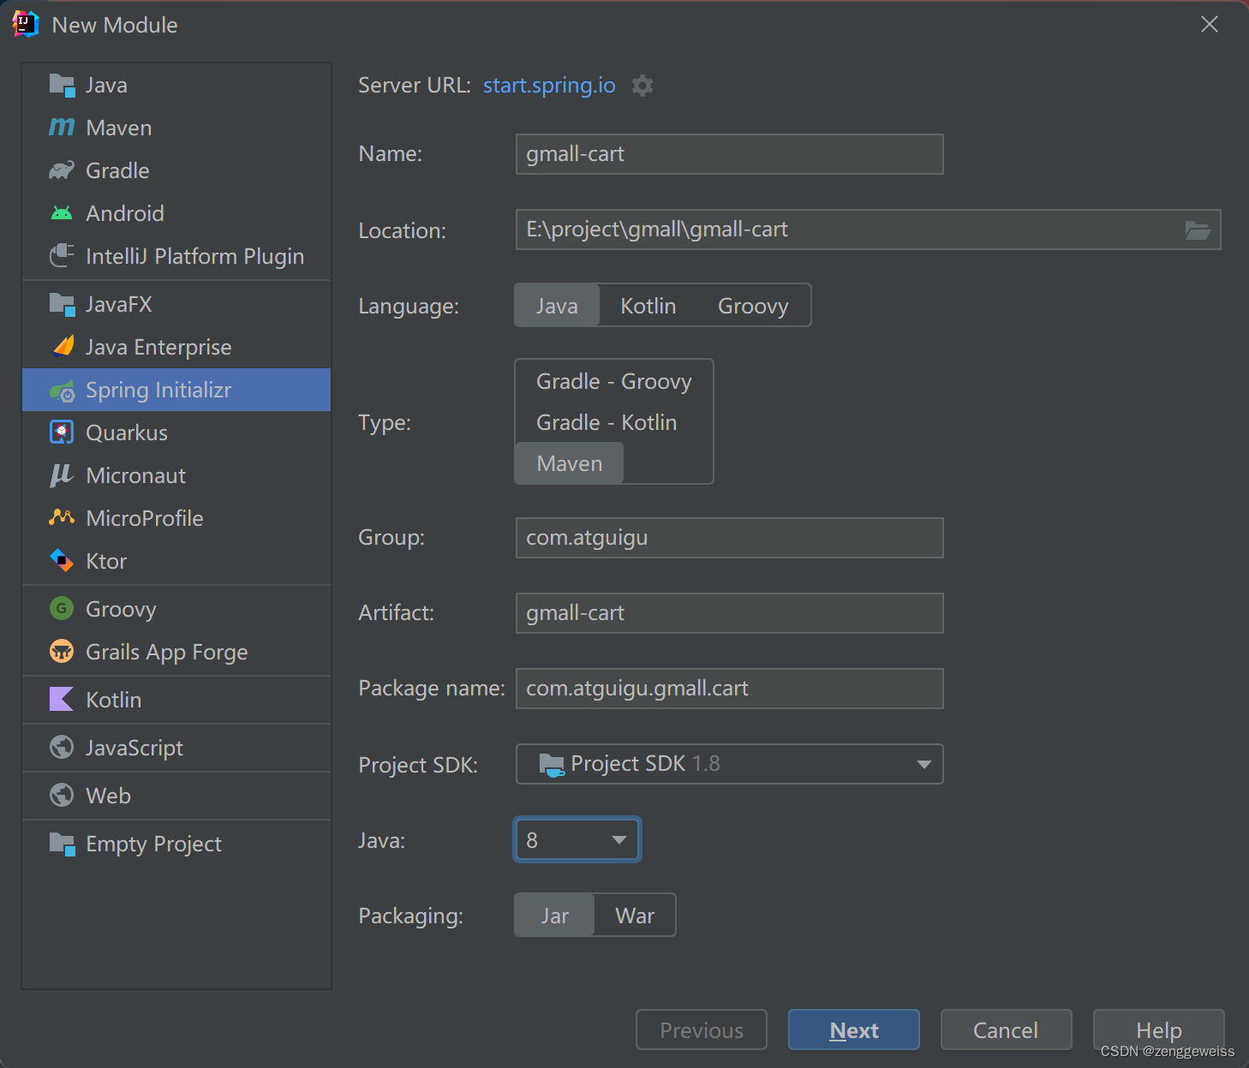Choose Gradle - Kotlin build type
Image resolution: width=1249 pixels, height=1068 pixels.
coord(607,422)
